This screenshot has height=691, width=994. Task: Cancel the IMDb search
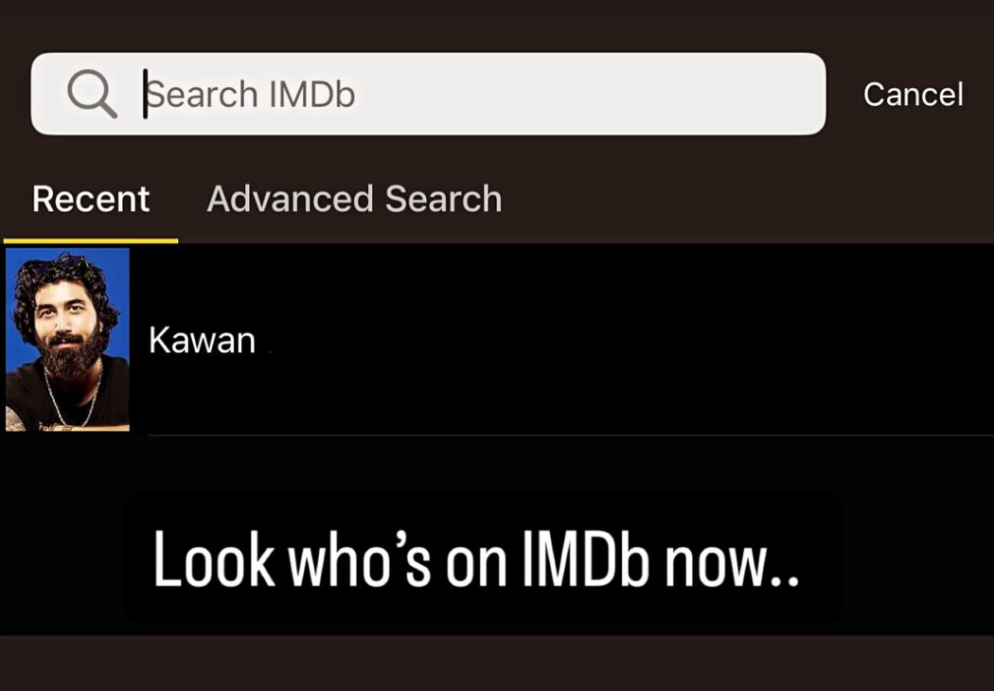click(913, 95)
